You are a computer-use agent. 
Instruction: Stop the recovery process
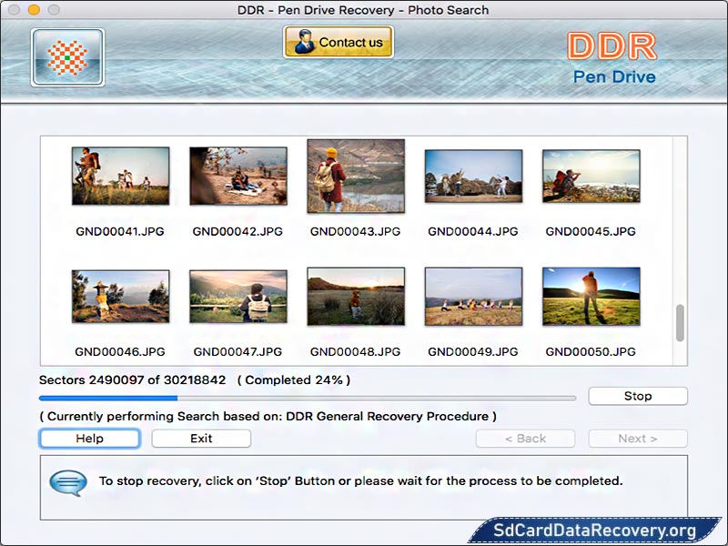tap(638, 396)
